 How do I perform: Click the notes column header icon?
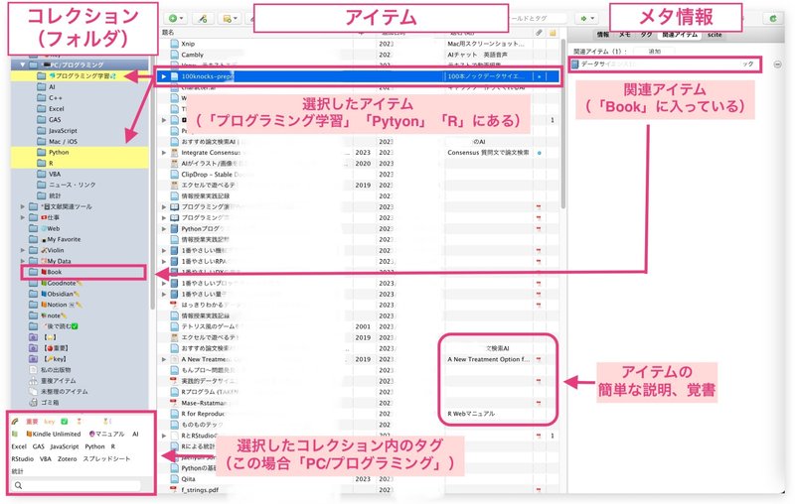coord(553,33)
